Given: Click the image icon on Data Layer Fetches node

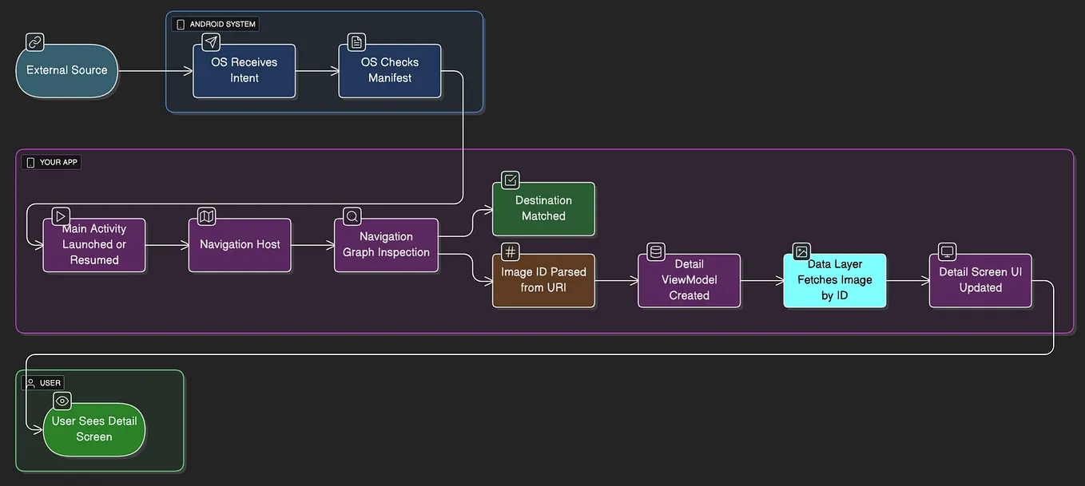Looking at the screenshot, I should (801, 251).
